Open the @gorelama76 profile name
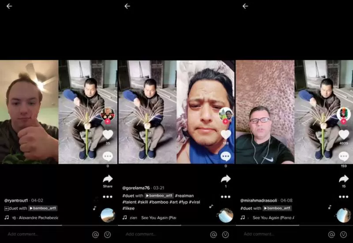The width and height of the screenshot is (353, 243). 136,188
